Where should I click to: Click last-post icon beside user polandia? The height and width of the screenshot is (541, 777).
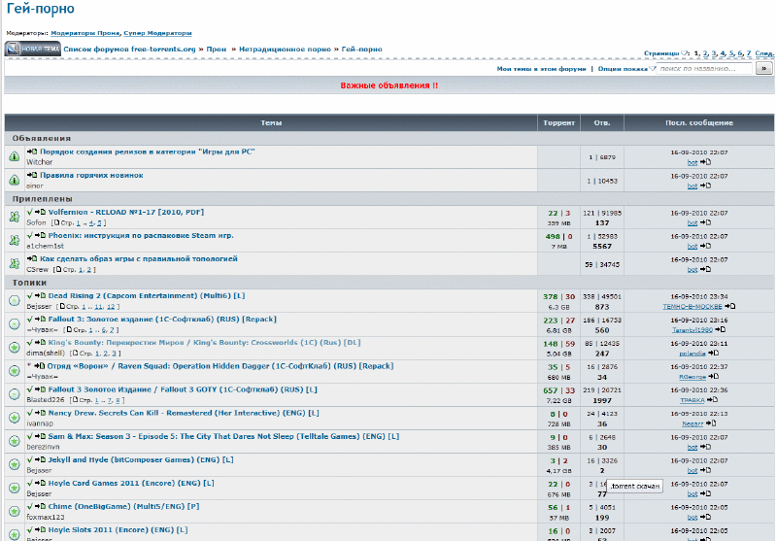coord(711,353)
